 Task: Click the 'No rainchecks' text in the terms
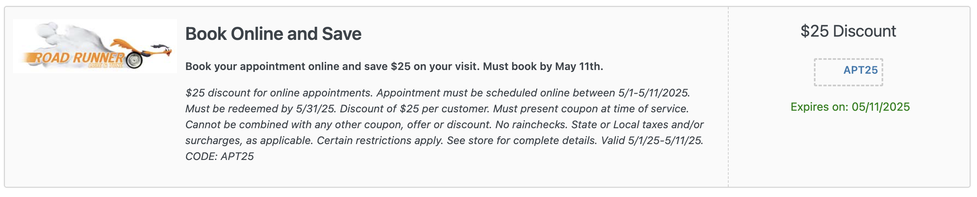[x=531, y=125]
